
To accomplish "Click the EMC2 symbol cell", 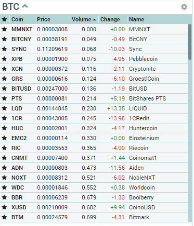I will click(x=19, y=138).
